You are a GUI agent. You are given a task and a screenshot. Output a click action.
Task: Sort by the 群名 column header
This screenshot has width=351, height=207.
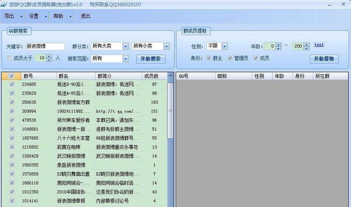coord(76,76)
